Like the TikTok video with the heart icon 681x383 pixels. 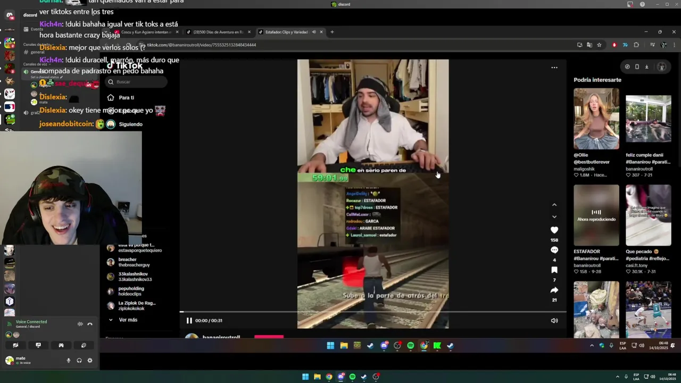click(554, 230)
